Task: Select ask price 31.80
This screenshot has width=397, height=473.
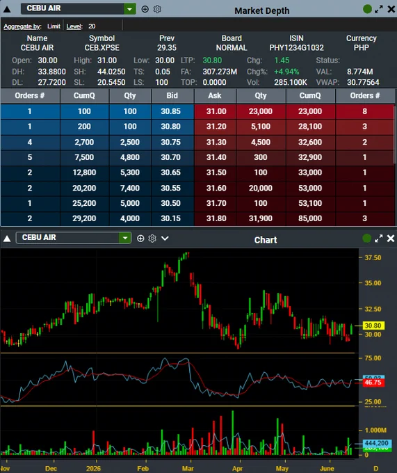Action: pyautogui.click(x=216, y=218)
